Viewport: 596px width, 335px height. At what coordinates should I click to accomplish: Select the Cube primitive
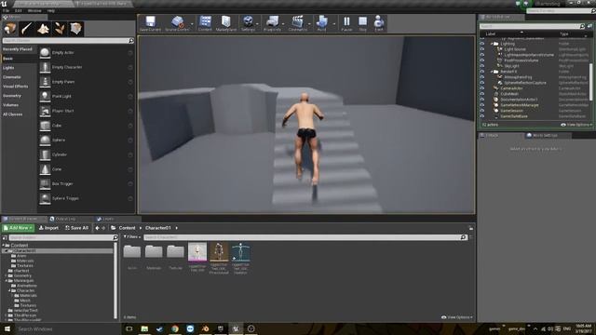pyautogui.click(x=87, y=126)
